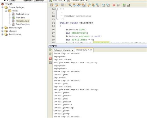The image size is (147, 118).
Task: Click the 'int nNodeCount;' code line
Action: [x=77, y=33]
